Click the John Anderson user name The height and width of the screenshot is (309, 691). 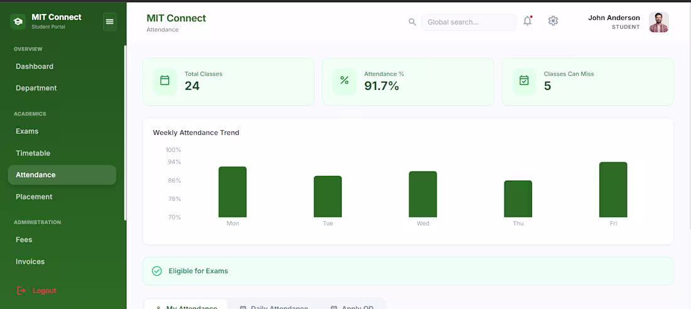point(614,18)
